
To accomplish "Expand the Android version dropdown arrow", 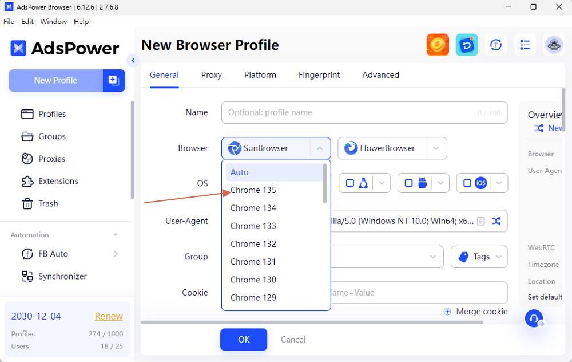I will click(440, 183).
